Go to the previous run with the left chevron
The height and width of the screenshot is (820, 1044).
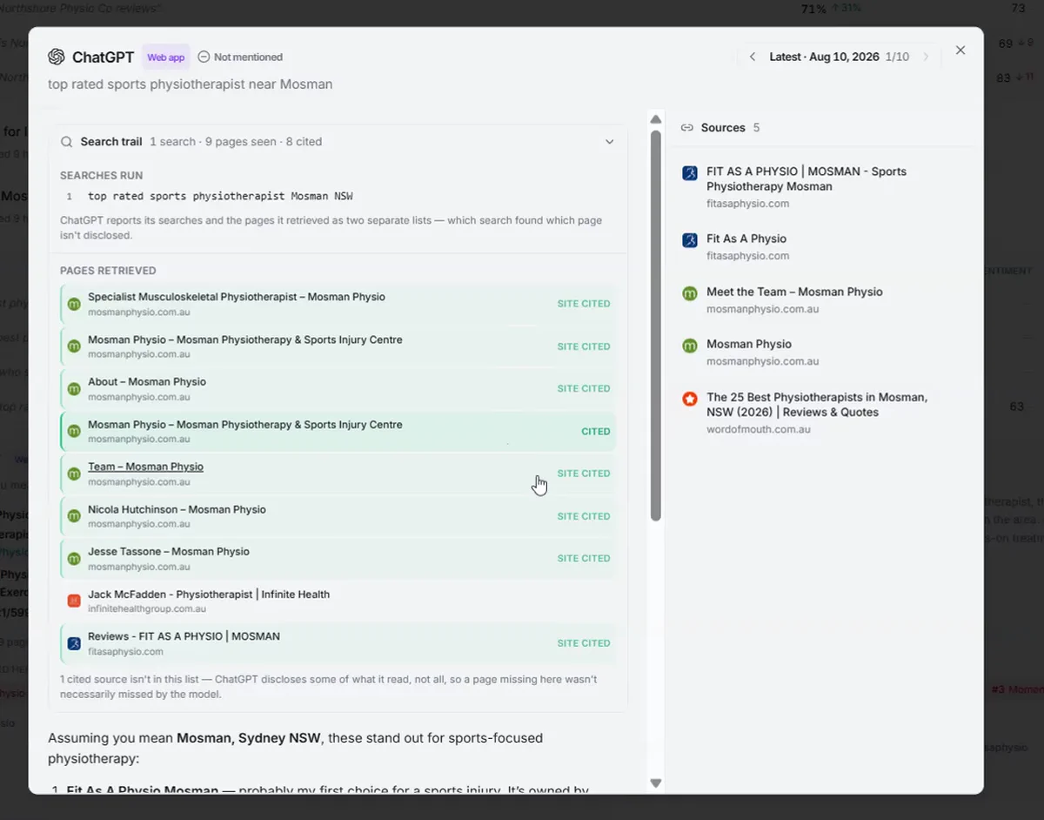[x=752, y=57]
